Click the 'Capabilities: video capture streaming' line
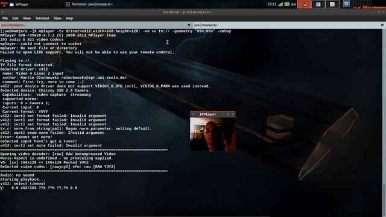Screen dimensions: 386x217 [46, 95]
